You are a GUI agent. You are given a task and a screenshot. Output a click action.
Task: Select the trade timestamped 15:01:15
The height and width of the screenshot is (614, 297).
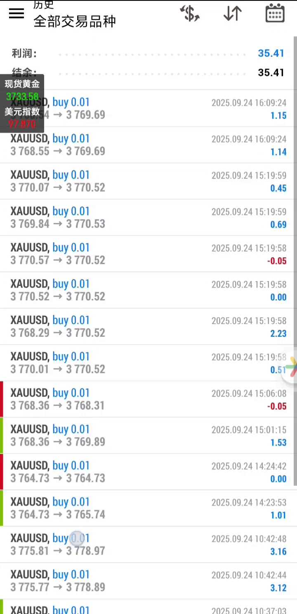pos(148,436)
